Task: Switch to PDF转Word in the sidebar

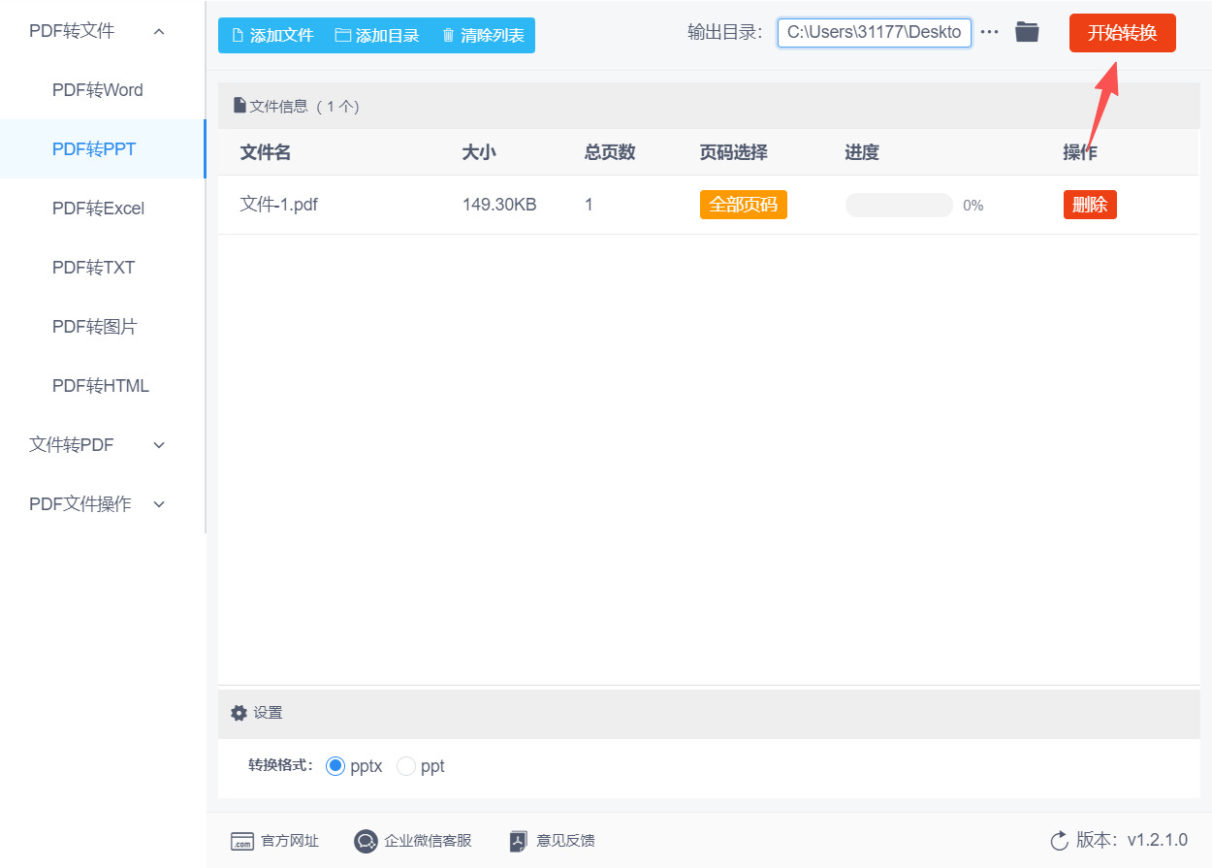Action: point(97,89)
